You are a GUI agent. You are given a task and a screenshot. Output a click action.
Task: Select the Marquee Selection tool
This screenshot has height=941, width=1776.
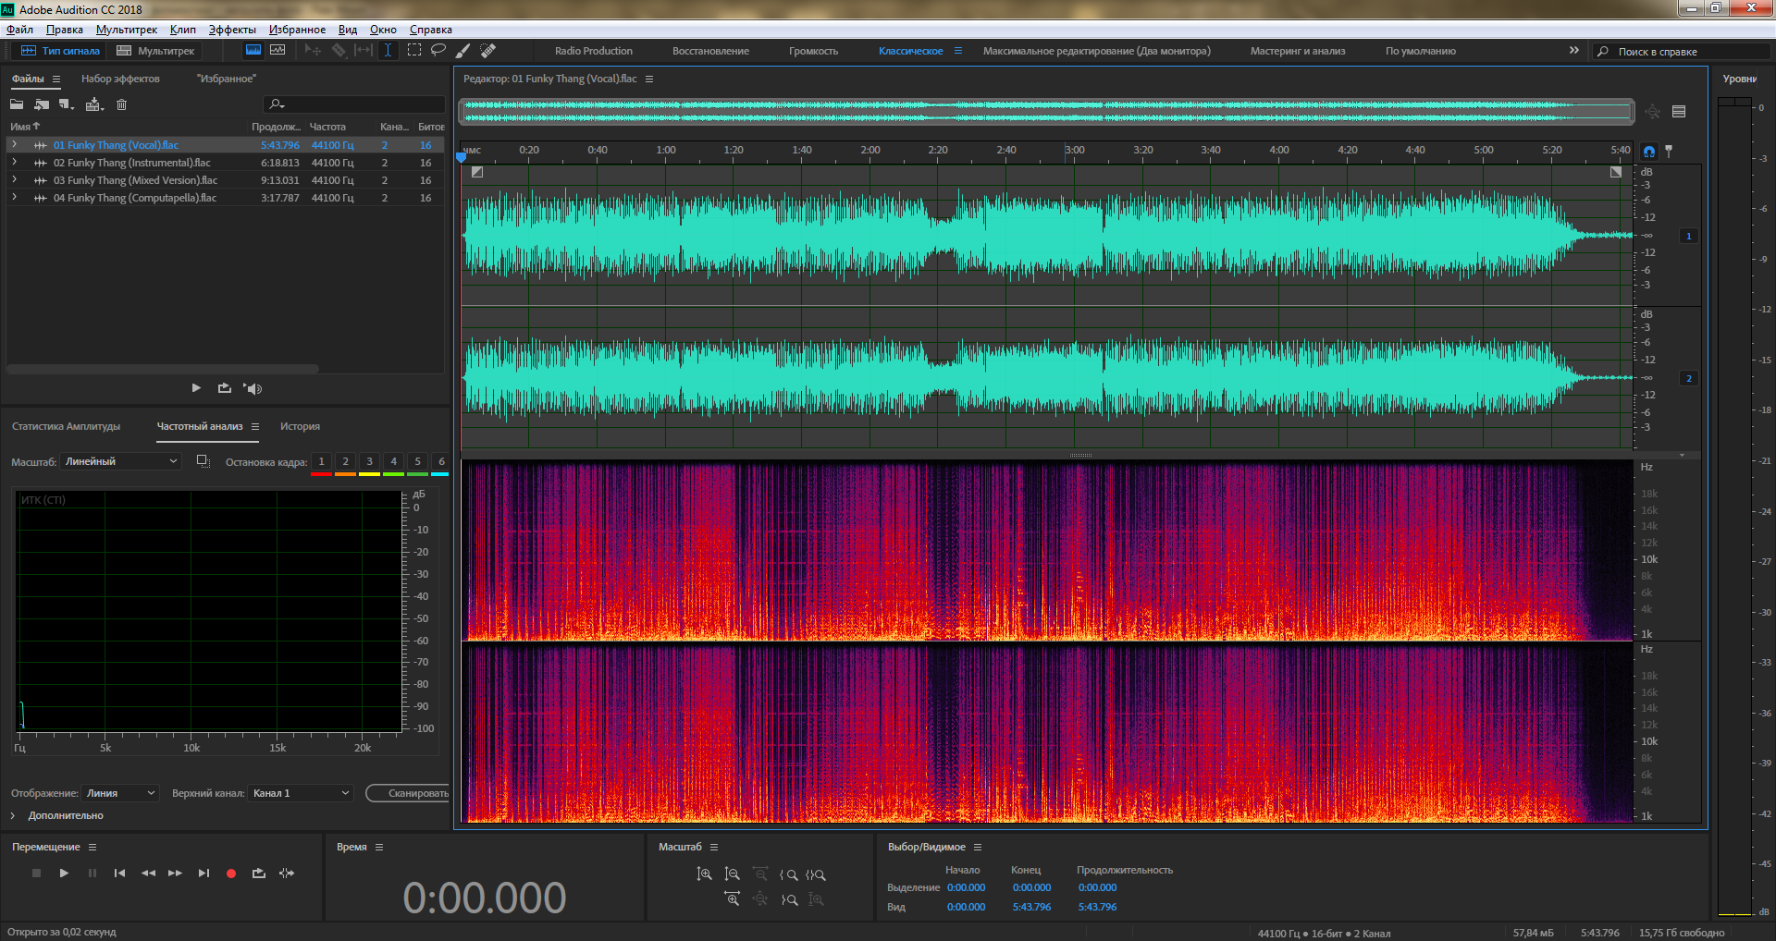(414, 51)
